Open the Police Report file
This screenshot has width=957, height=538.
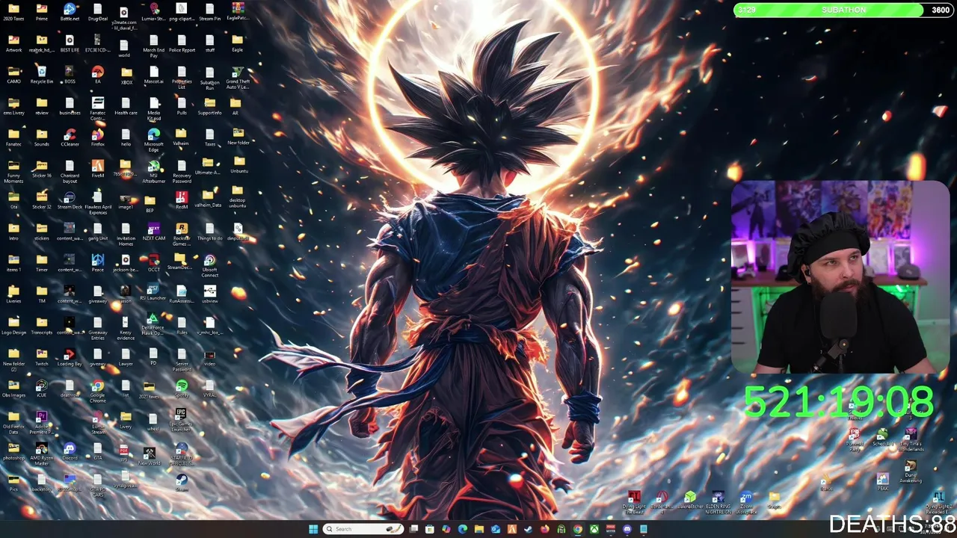point(182,43)
